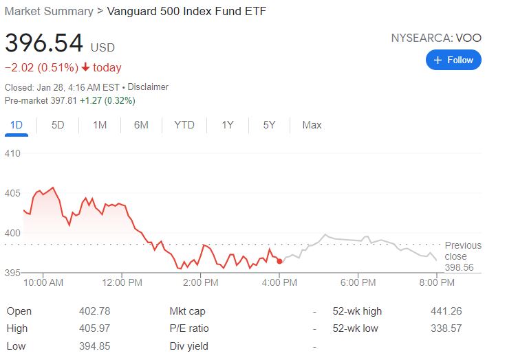This screenshot has width=507, height=360.
Task: Click the plus icon in the Follow button
Action: pyautogui.click(x=438, y=60)
